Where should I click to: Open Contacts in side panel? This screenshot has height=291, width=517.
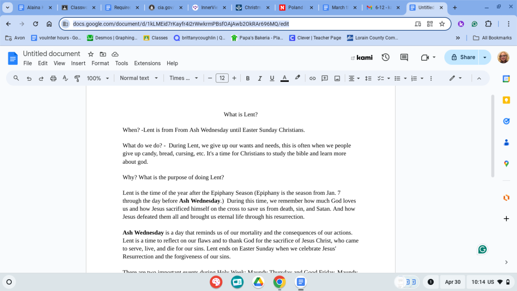click(506, 142)
